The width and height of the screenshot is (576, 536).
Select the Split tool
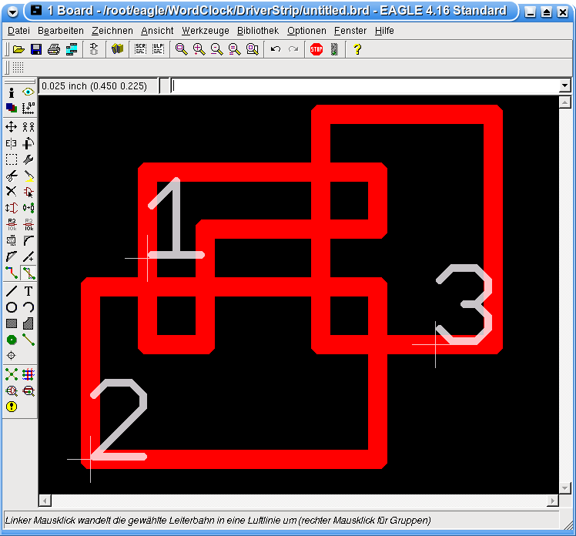point(12,256)
